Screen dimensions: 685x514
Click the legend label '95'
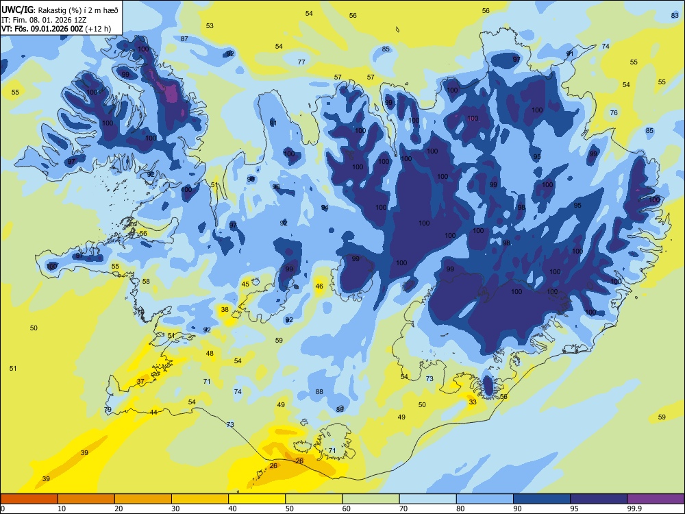click(x=574, y=509)
